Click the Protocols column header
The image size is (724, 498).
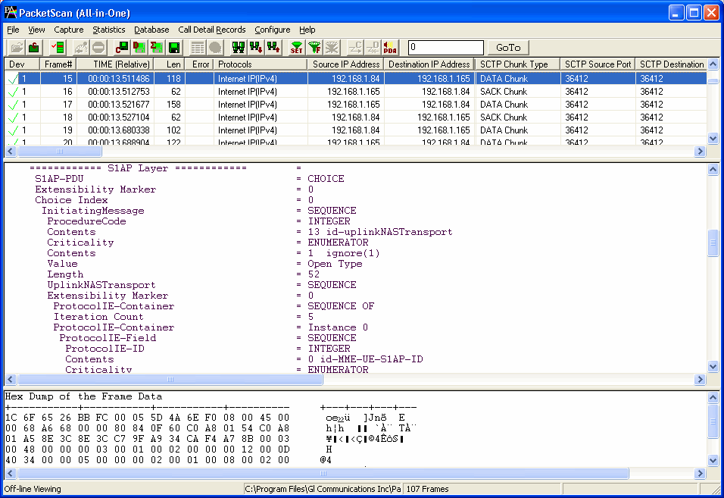[261, 64]
